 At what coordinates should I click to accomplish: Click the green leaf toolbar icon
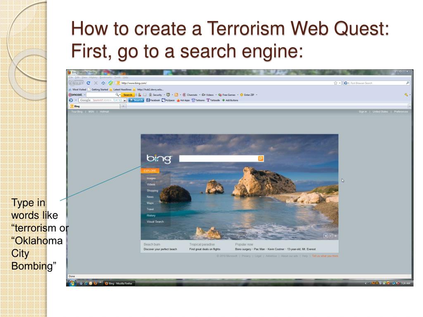pos(110,83)
